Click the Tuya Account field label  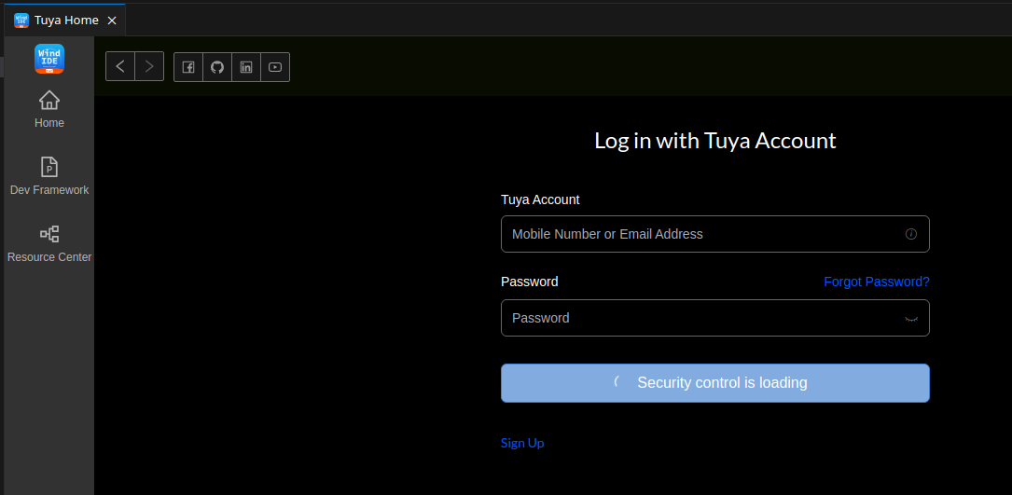(540, 199)
